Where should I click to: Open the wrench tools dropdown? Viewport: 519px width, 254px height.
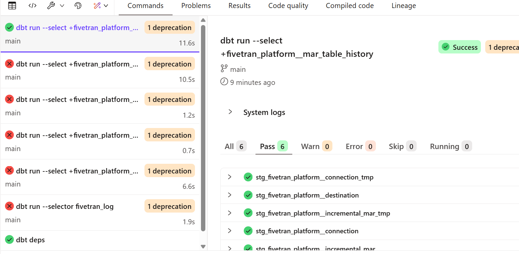click(56, 6)
